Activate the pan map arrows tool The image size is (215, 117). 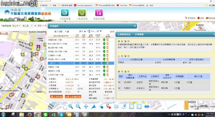pos(86,107)
